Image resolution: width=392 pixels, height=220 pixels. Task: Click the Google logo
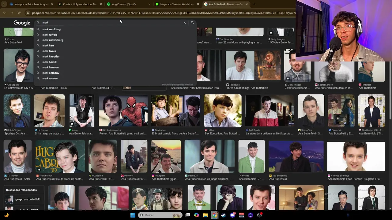22,23
